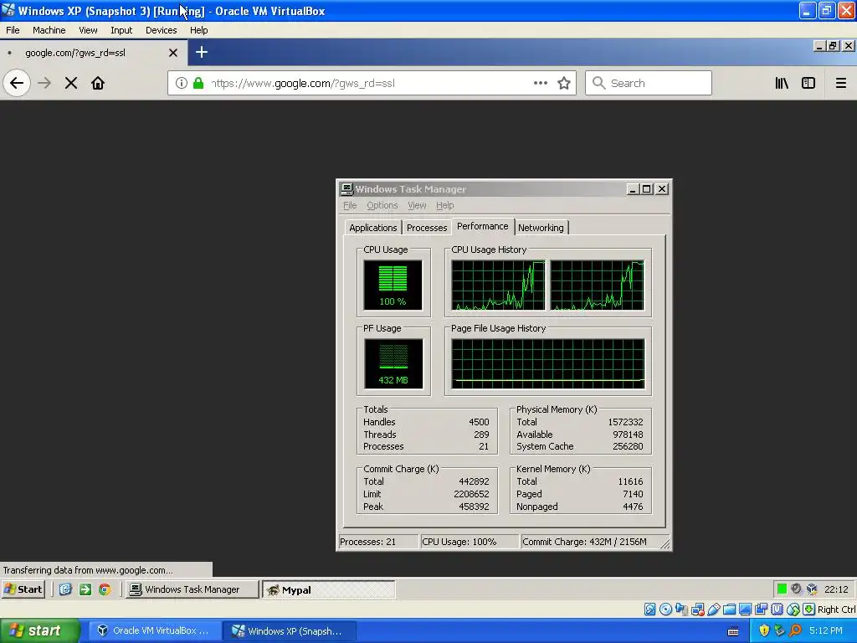Open Task Manager Options menu
This screenshot has height=643, width=857.
click(x=382, y=205)
